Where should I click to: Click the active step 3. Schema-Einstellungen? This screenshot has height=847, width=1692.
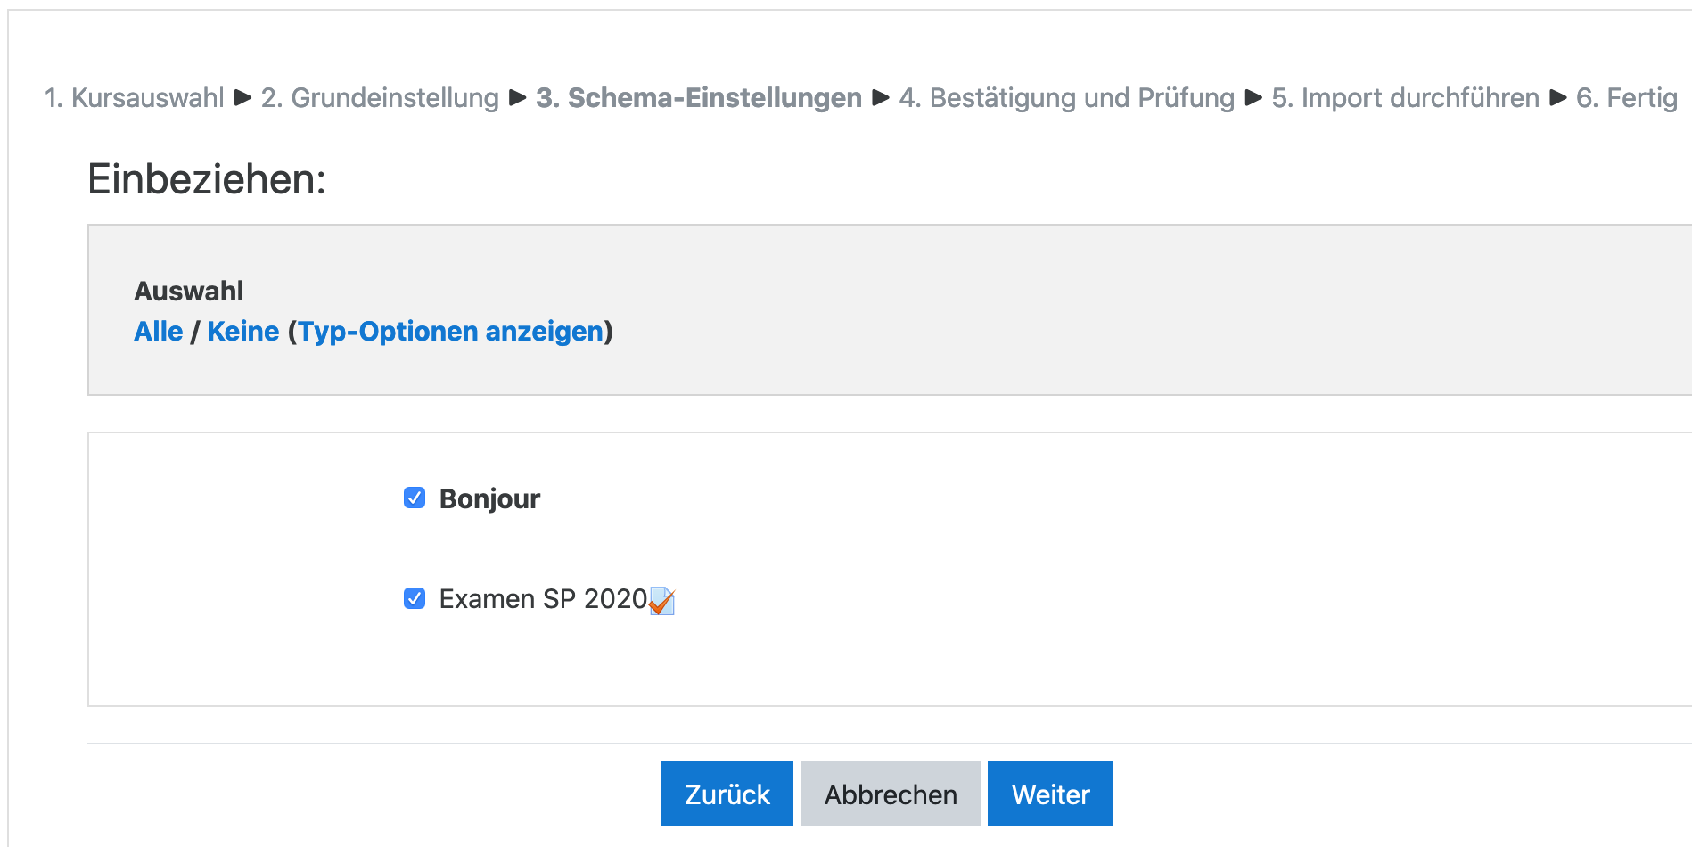(x=699, y=97)
